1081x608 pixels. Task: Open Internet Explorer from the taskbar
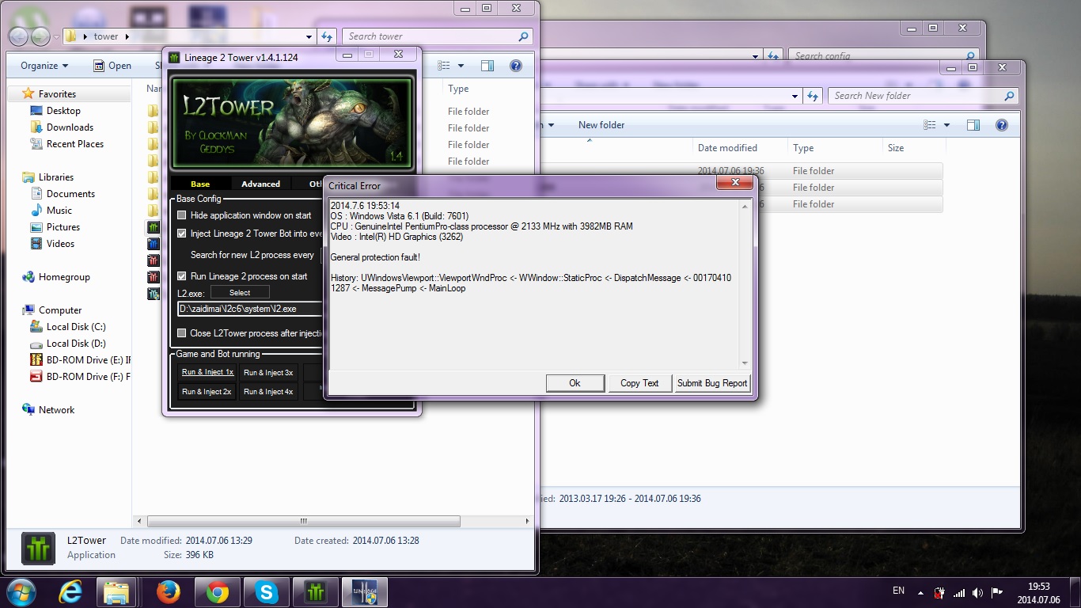coord(71,591)
